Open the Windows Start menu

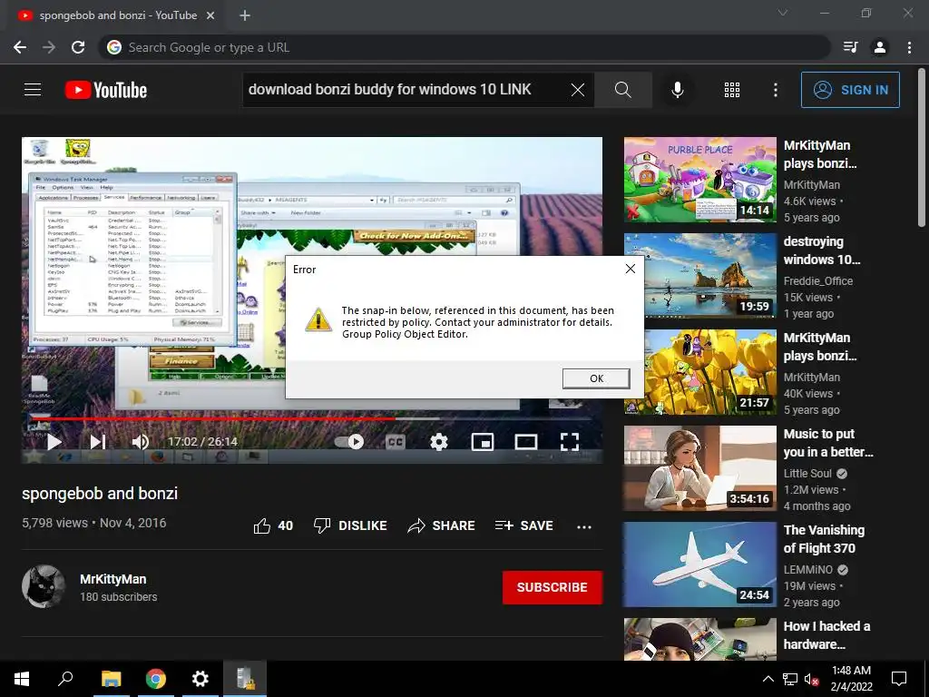[x=22, y=679]
